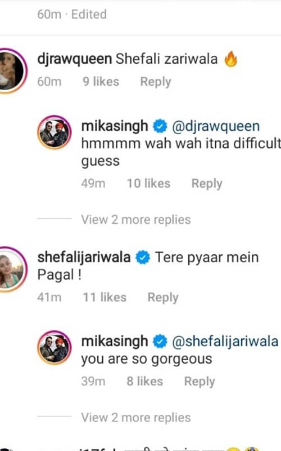Open djrawqueen username link

click(x=75, y=59)
